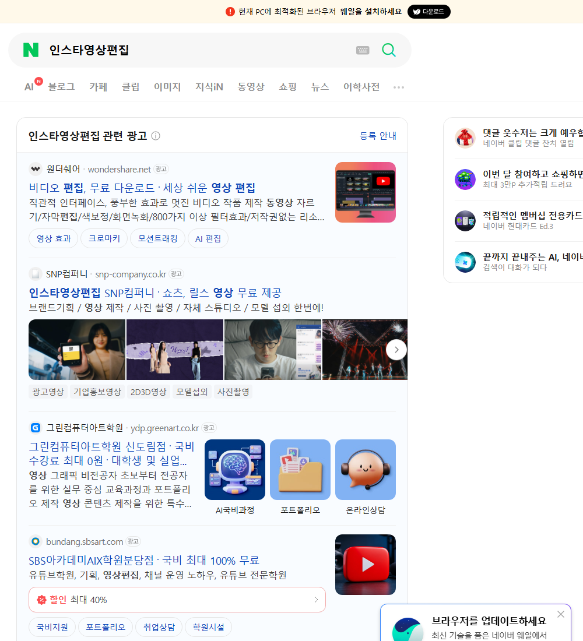Screen dimensions: 583x641
Task: Click the 광고영상 tag
Action: point(48,392)
